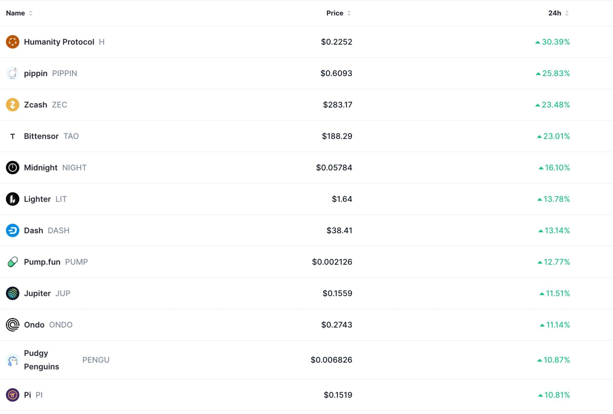
Task: Select Zcash's 23.48% change value
Action: (556, 105)
